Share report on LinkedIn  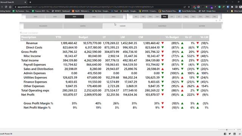pyautogui.click(x=234, y=134)
